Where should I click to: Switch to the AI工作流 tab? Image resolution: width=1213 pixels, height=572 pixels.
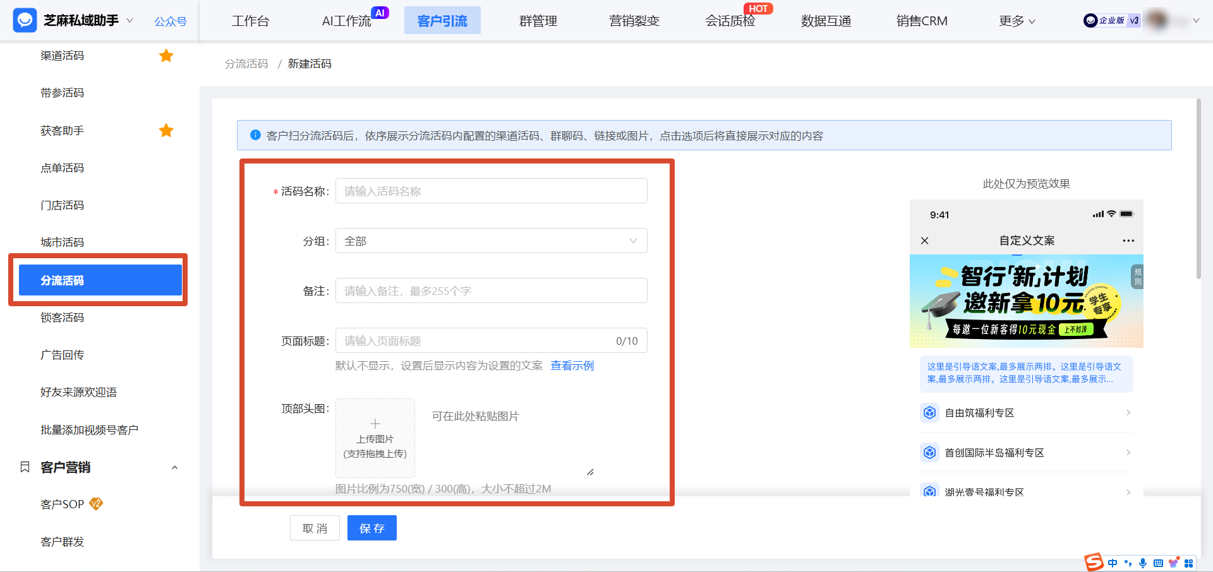coord(346,21)
